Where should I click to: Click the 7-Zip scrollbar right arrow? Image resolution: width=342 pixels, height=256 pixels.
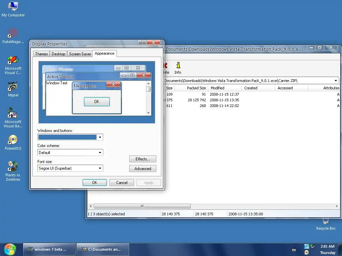[337, 206]
